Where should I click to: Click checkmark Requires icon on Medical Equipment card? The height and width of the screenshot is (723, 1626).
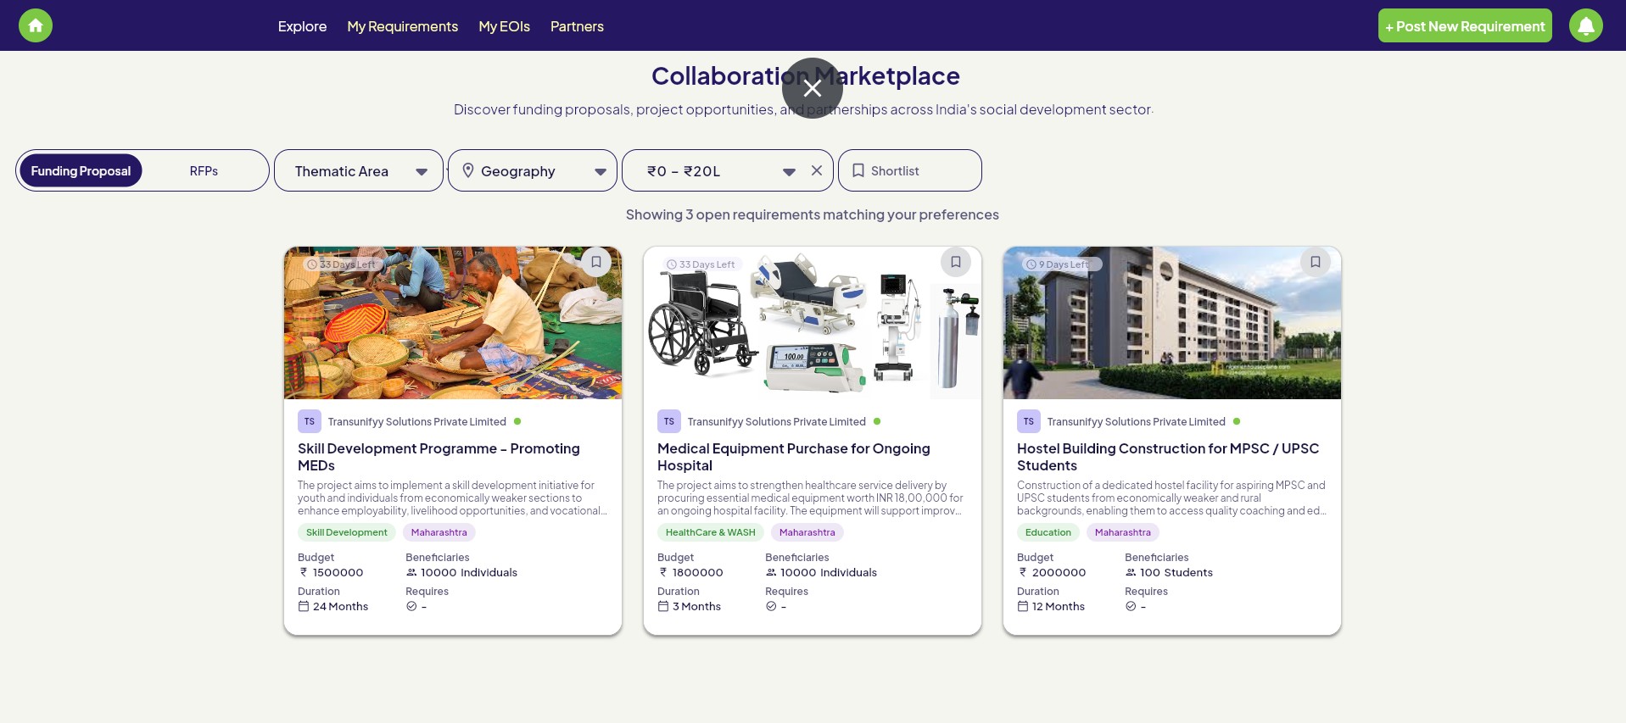tap(771, 606)
